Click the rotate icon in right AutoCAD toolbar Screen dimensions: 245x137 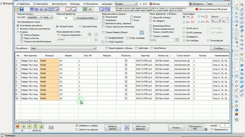click(x=237, y=30)
